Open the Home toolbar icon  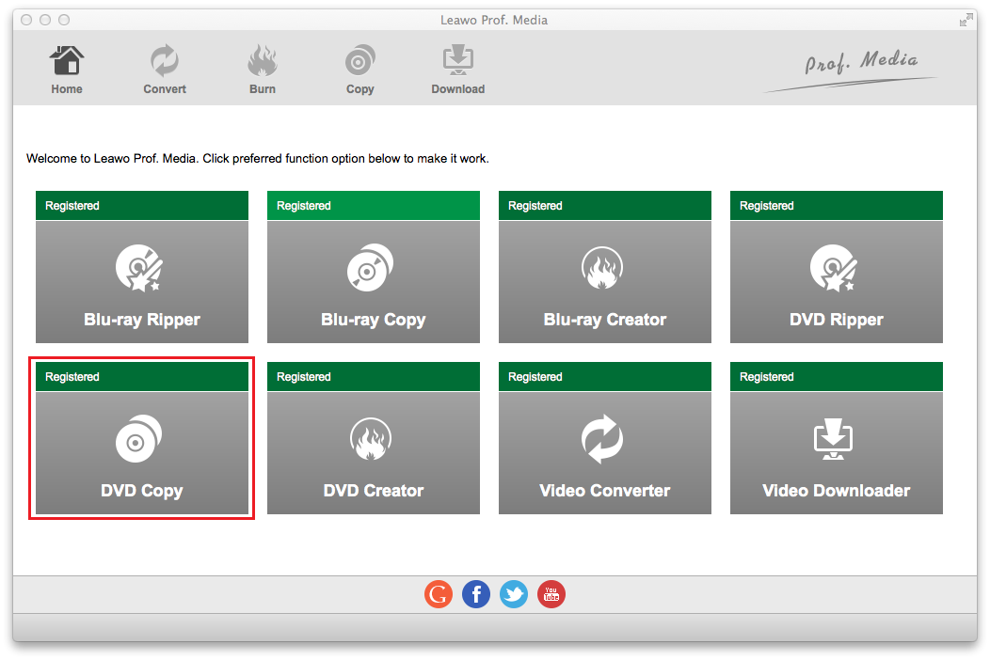point(66,71)
